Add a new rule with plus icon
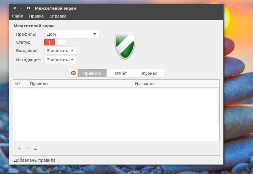Screen dimensions: 253x174 20,148
